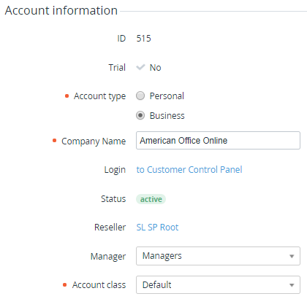Click the Business option label text

[167, 115]
